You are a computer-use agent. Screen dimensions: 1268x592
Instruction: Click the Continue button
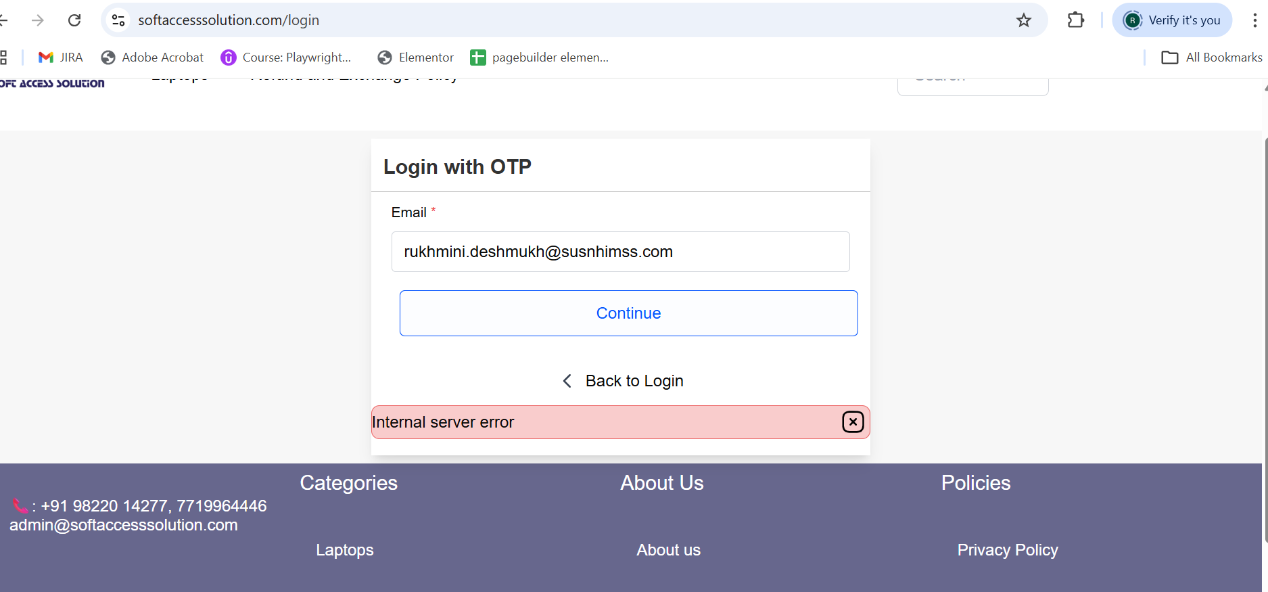tap(628, 313)
